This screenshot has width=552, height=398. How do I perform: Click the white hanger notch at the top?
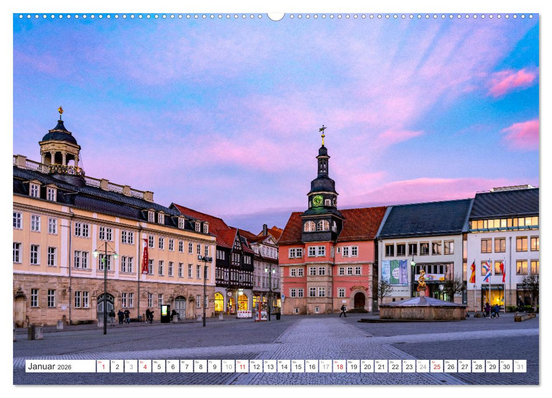click(276, 16)
